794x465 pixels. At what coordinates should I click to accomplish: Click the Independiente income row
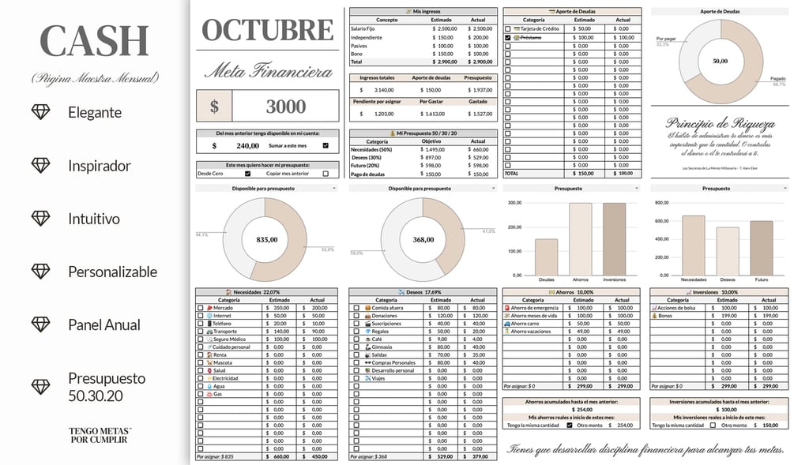[423, 37]
